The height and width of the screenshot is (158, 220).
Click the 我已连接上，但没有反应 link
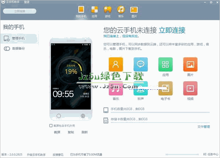(121, 36)
